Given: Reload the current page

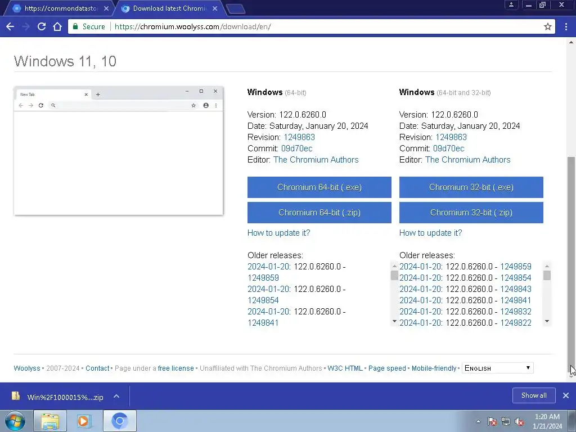Looking at the screenshot, I should click(42, 26).
